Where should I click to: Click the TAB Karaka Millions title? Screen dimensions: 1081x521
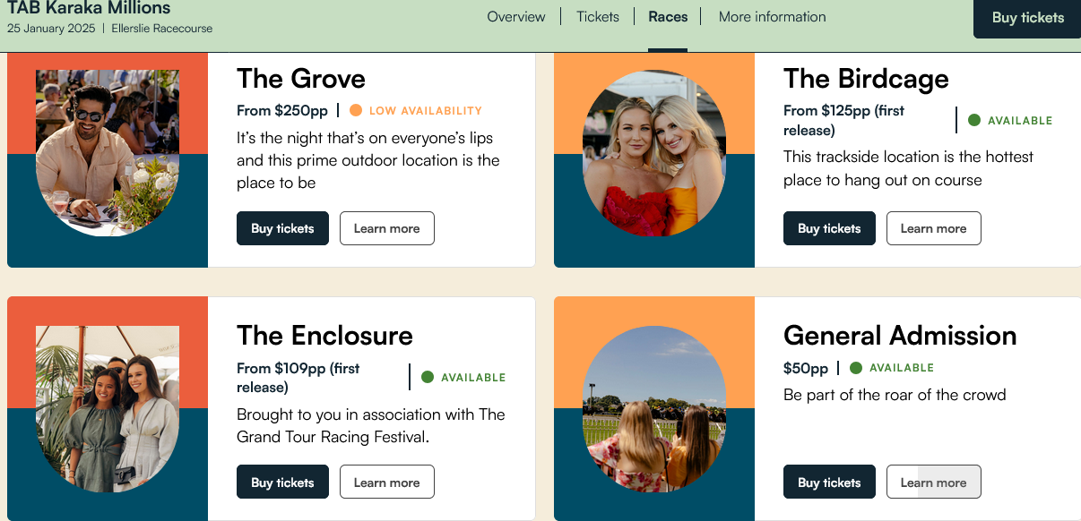[89, 8]
